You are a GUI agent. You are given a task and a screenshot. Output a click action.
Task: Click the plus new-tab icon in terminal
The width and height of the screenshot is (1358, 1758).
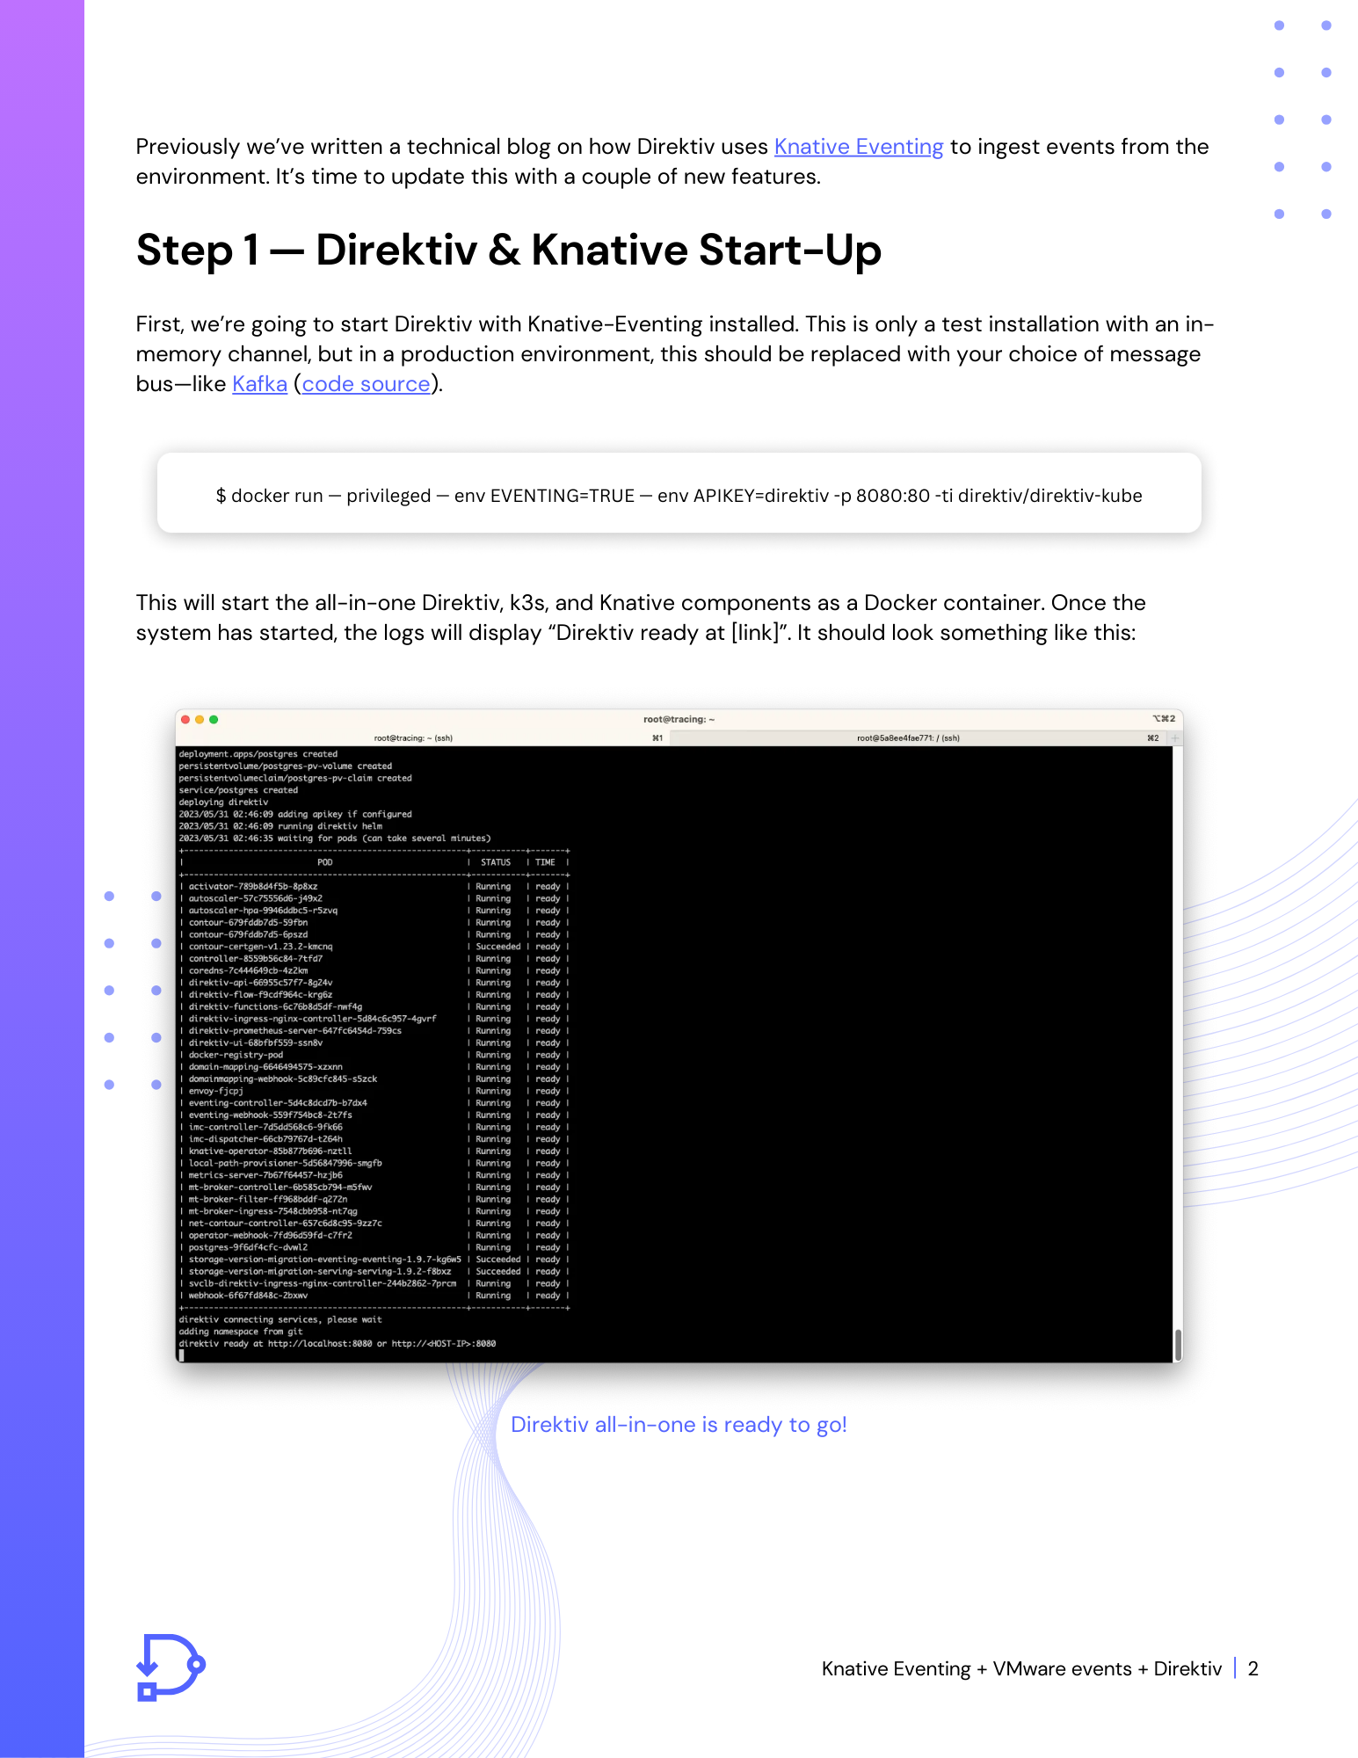tap(1174, 738)
